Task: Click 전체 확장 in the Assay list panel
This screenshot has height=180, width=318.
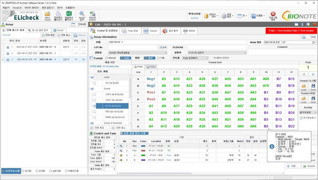Action: tap(48, 35)
